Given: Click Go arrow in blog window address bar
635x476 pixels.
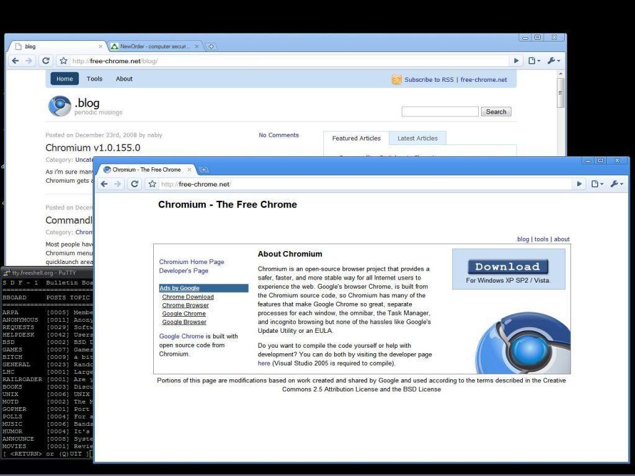Looking at the screenshot, I should (x=516, y=61).
